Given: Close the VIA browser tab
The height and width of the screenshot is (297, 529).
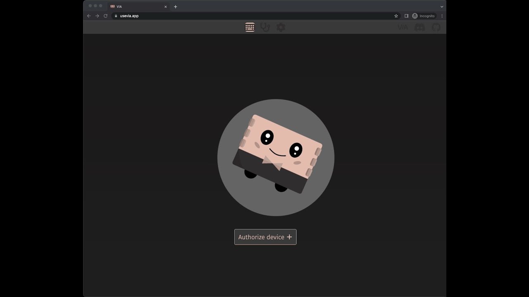Looking at the screenshot, I should coord(166,7).
